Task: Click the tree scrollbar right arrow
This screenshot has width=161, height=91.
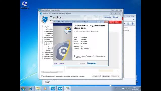Action: (62, 72)
